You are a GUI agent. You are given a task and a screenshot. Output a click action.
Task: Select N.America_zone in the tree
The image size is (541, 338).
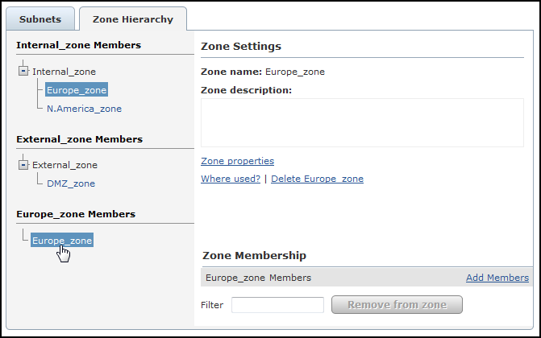[x=84, y=109]
